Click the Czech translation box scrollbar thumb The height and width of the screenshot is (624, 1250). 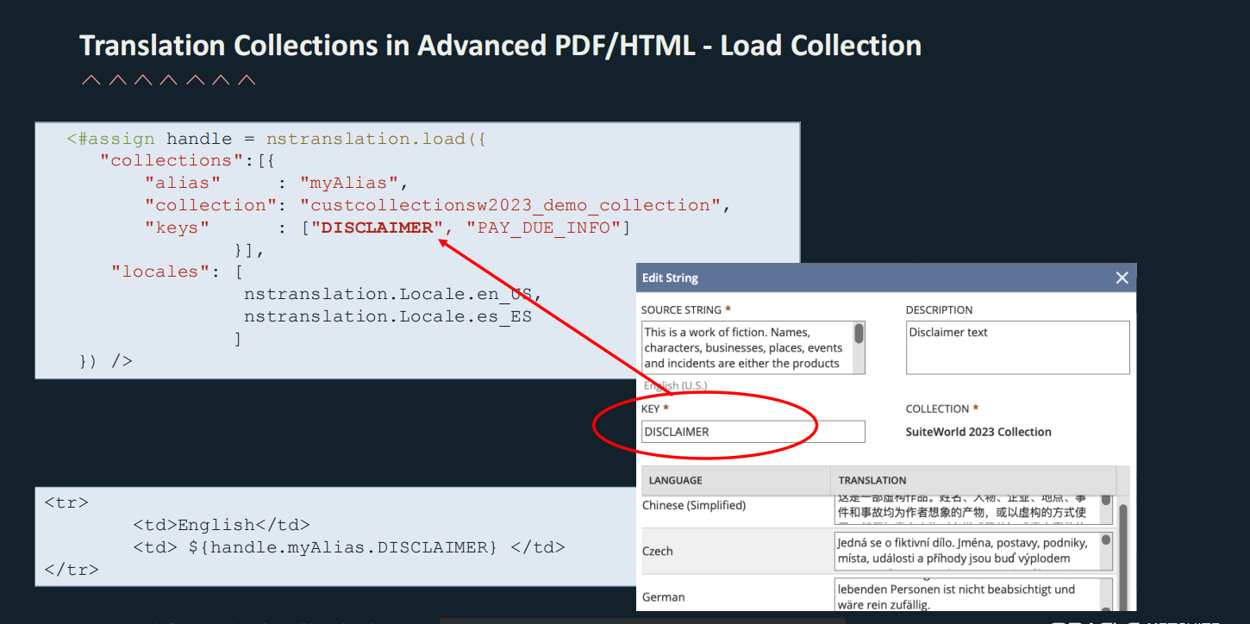[1106, 540]
